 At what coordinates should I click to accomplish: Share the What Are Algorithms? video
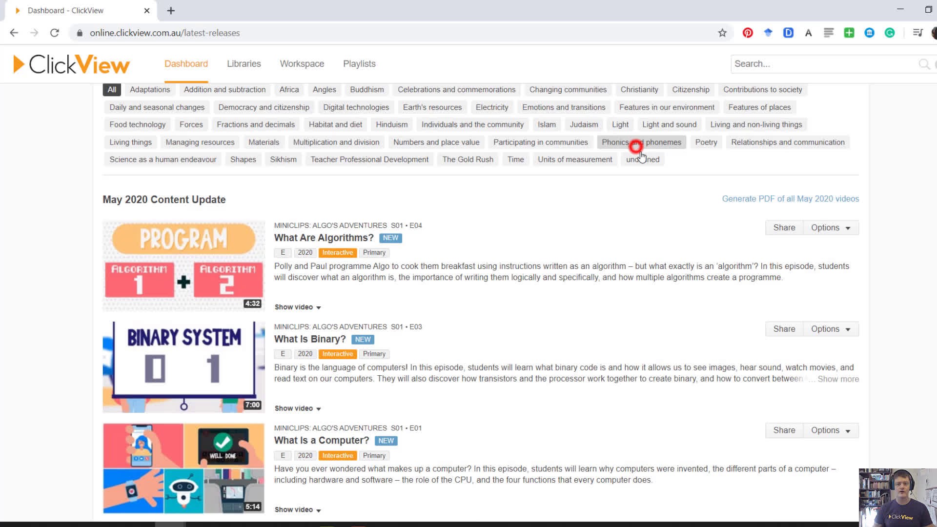tap(783, 227)
